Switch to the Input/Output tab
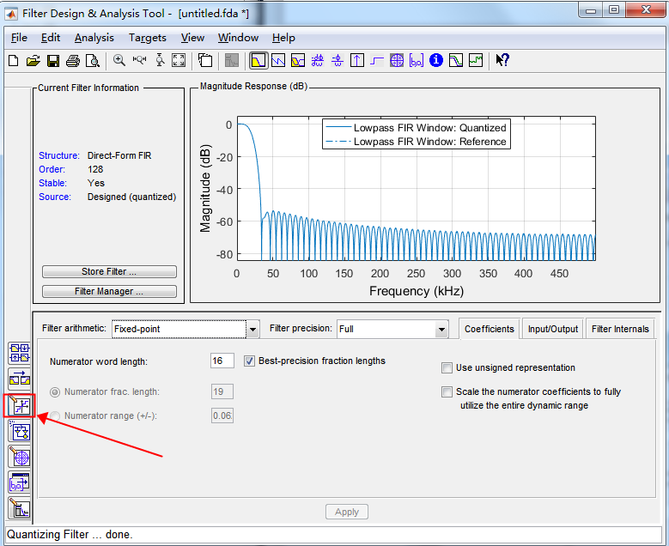This screenshot has height=546, width=669. tap(553, 329)
